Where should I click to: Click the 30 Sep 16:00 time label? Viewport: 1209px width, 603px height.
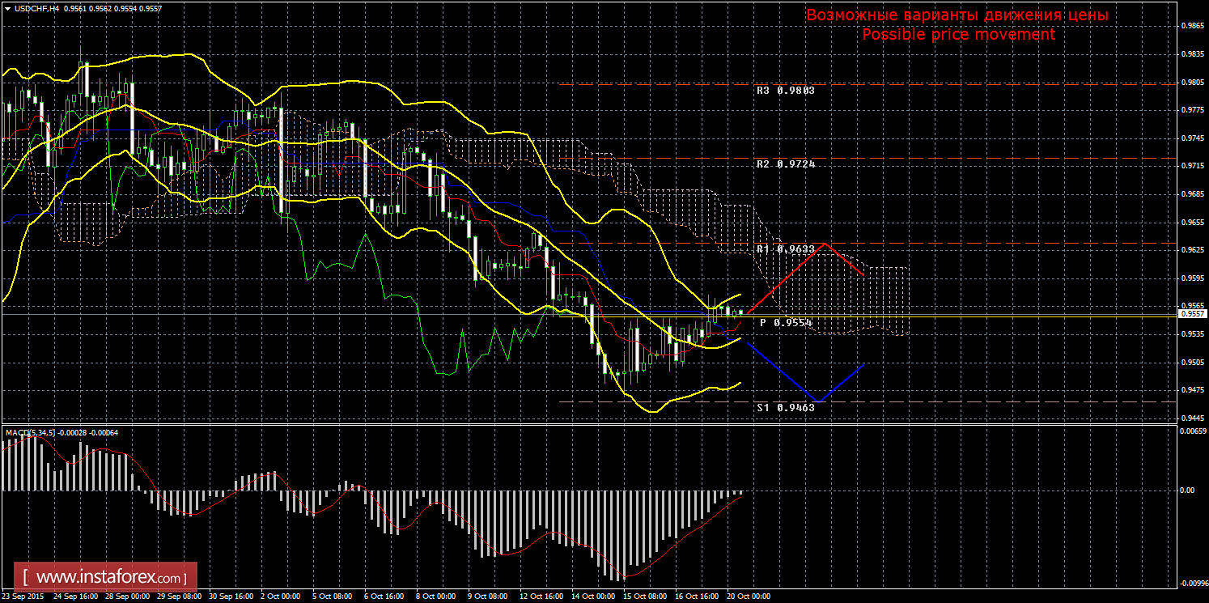pos(230,597)
